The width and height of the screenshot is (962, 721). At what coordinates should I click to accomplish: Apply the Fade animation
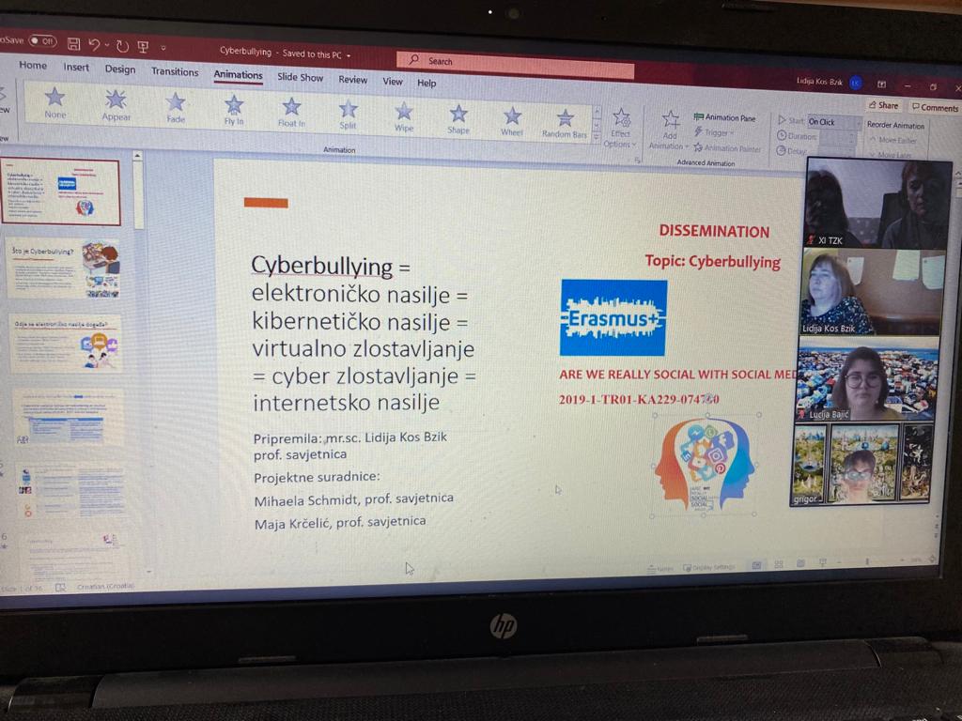pos(176,108)
